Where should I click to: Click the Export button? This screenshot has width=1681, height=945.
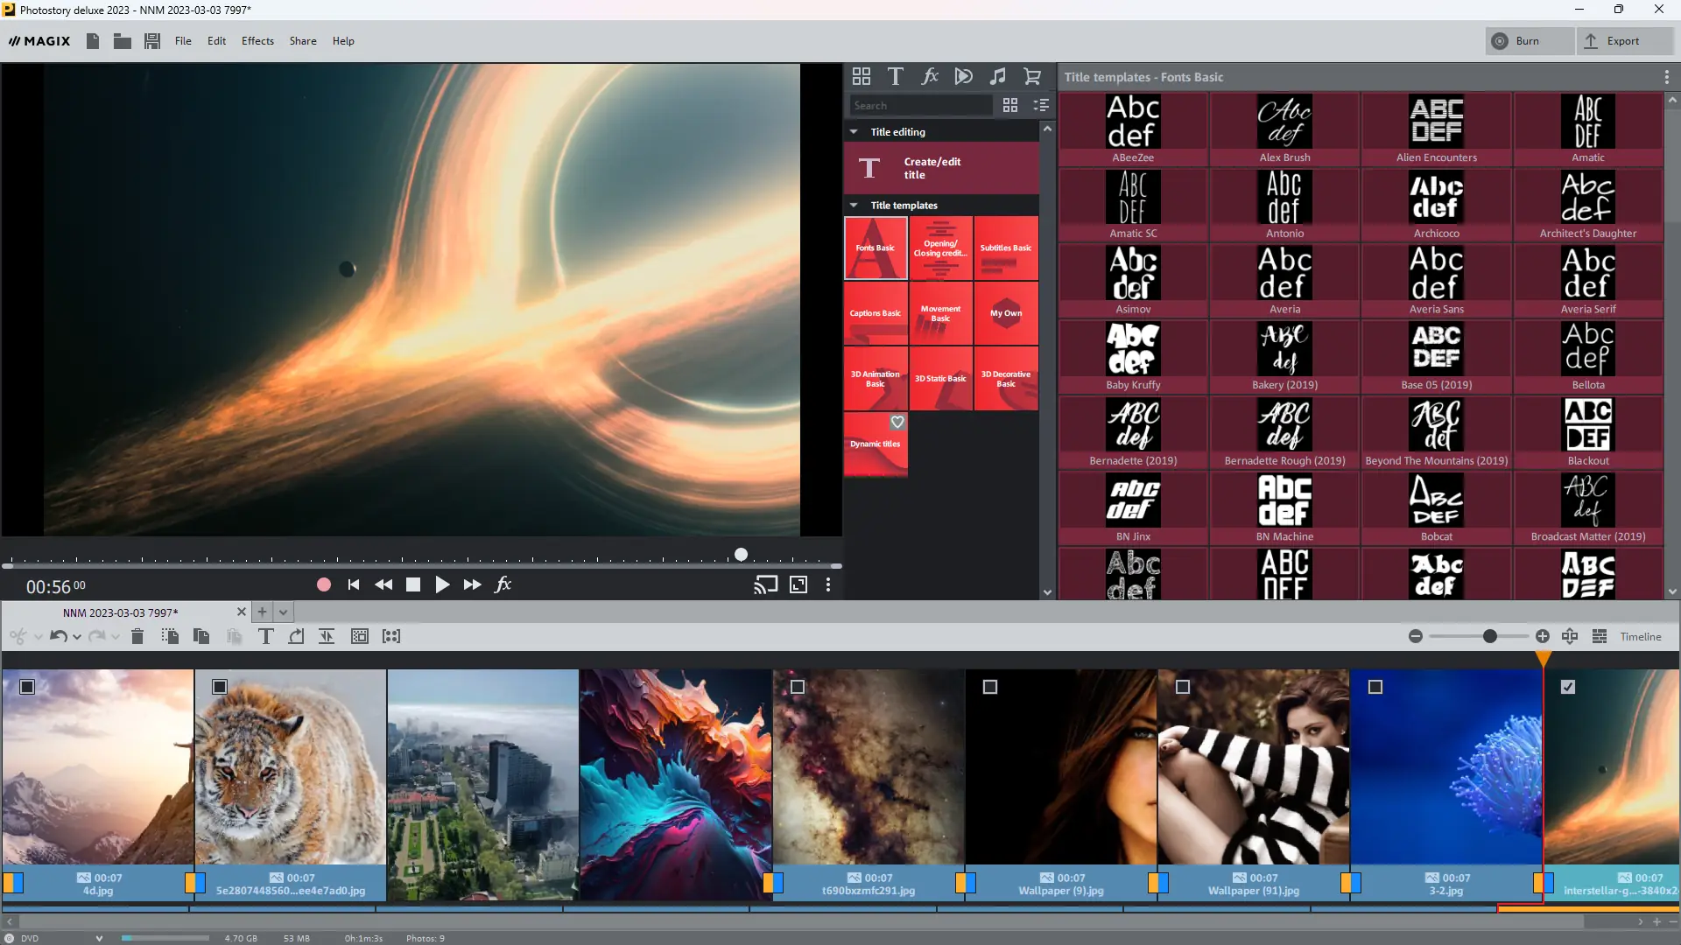click(x=1624, y=40)
